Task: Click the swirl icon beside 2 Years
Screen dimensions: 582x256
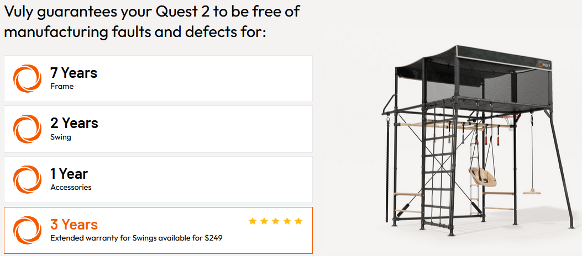Action: click(x=27, y=129)
